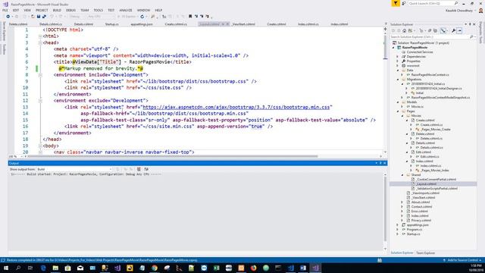
Task: Click Collapse All in Solution Explorer toolbar
Action: point(430,30)
